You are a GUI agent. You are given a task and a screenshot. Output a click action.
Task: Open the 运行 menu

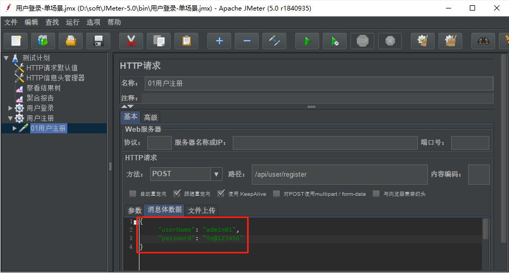[73, 22]
